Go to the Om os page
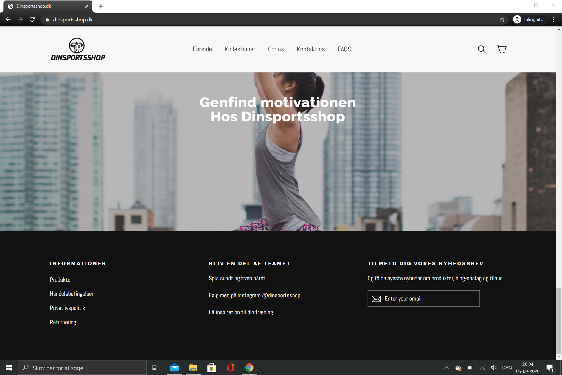 tap(276, 49)
